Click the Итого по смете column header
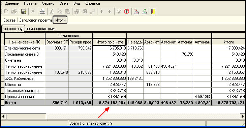 click(x=110, y=42)
